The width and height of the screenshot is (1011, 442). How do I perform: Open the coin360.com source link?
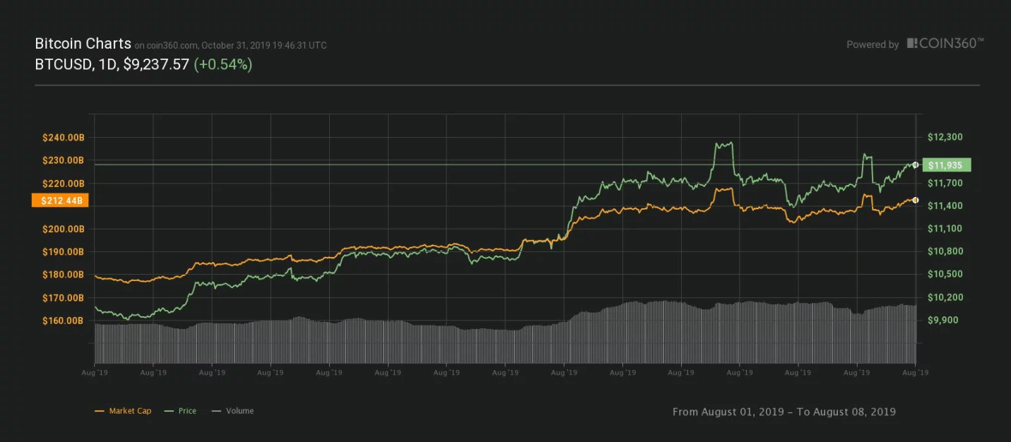(x=172, y=45)
